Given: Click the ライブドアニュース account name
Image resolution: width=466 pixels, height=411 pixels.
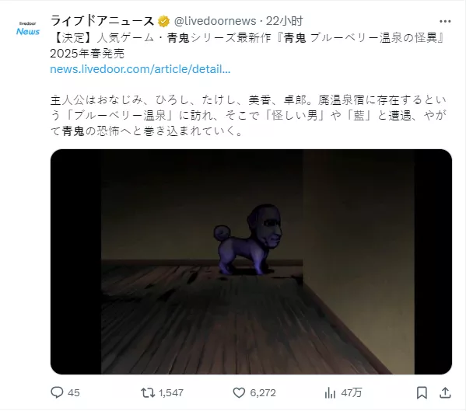Looking at the screenshot, I should (102, 21).
